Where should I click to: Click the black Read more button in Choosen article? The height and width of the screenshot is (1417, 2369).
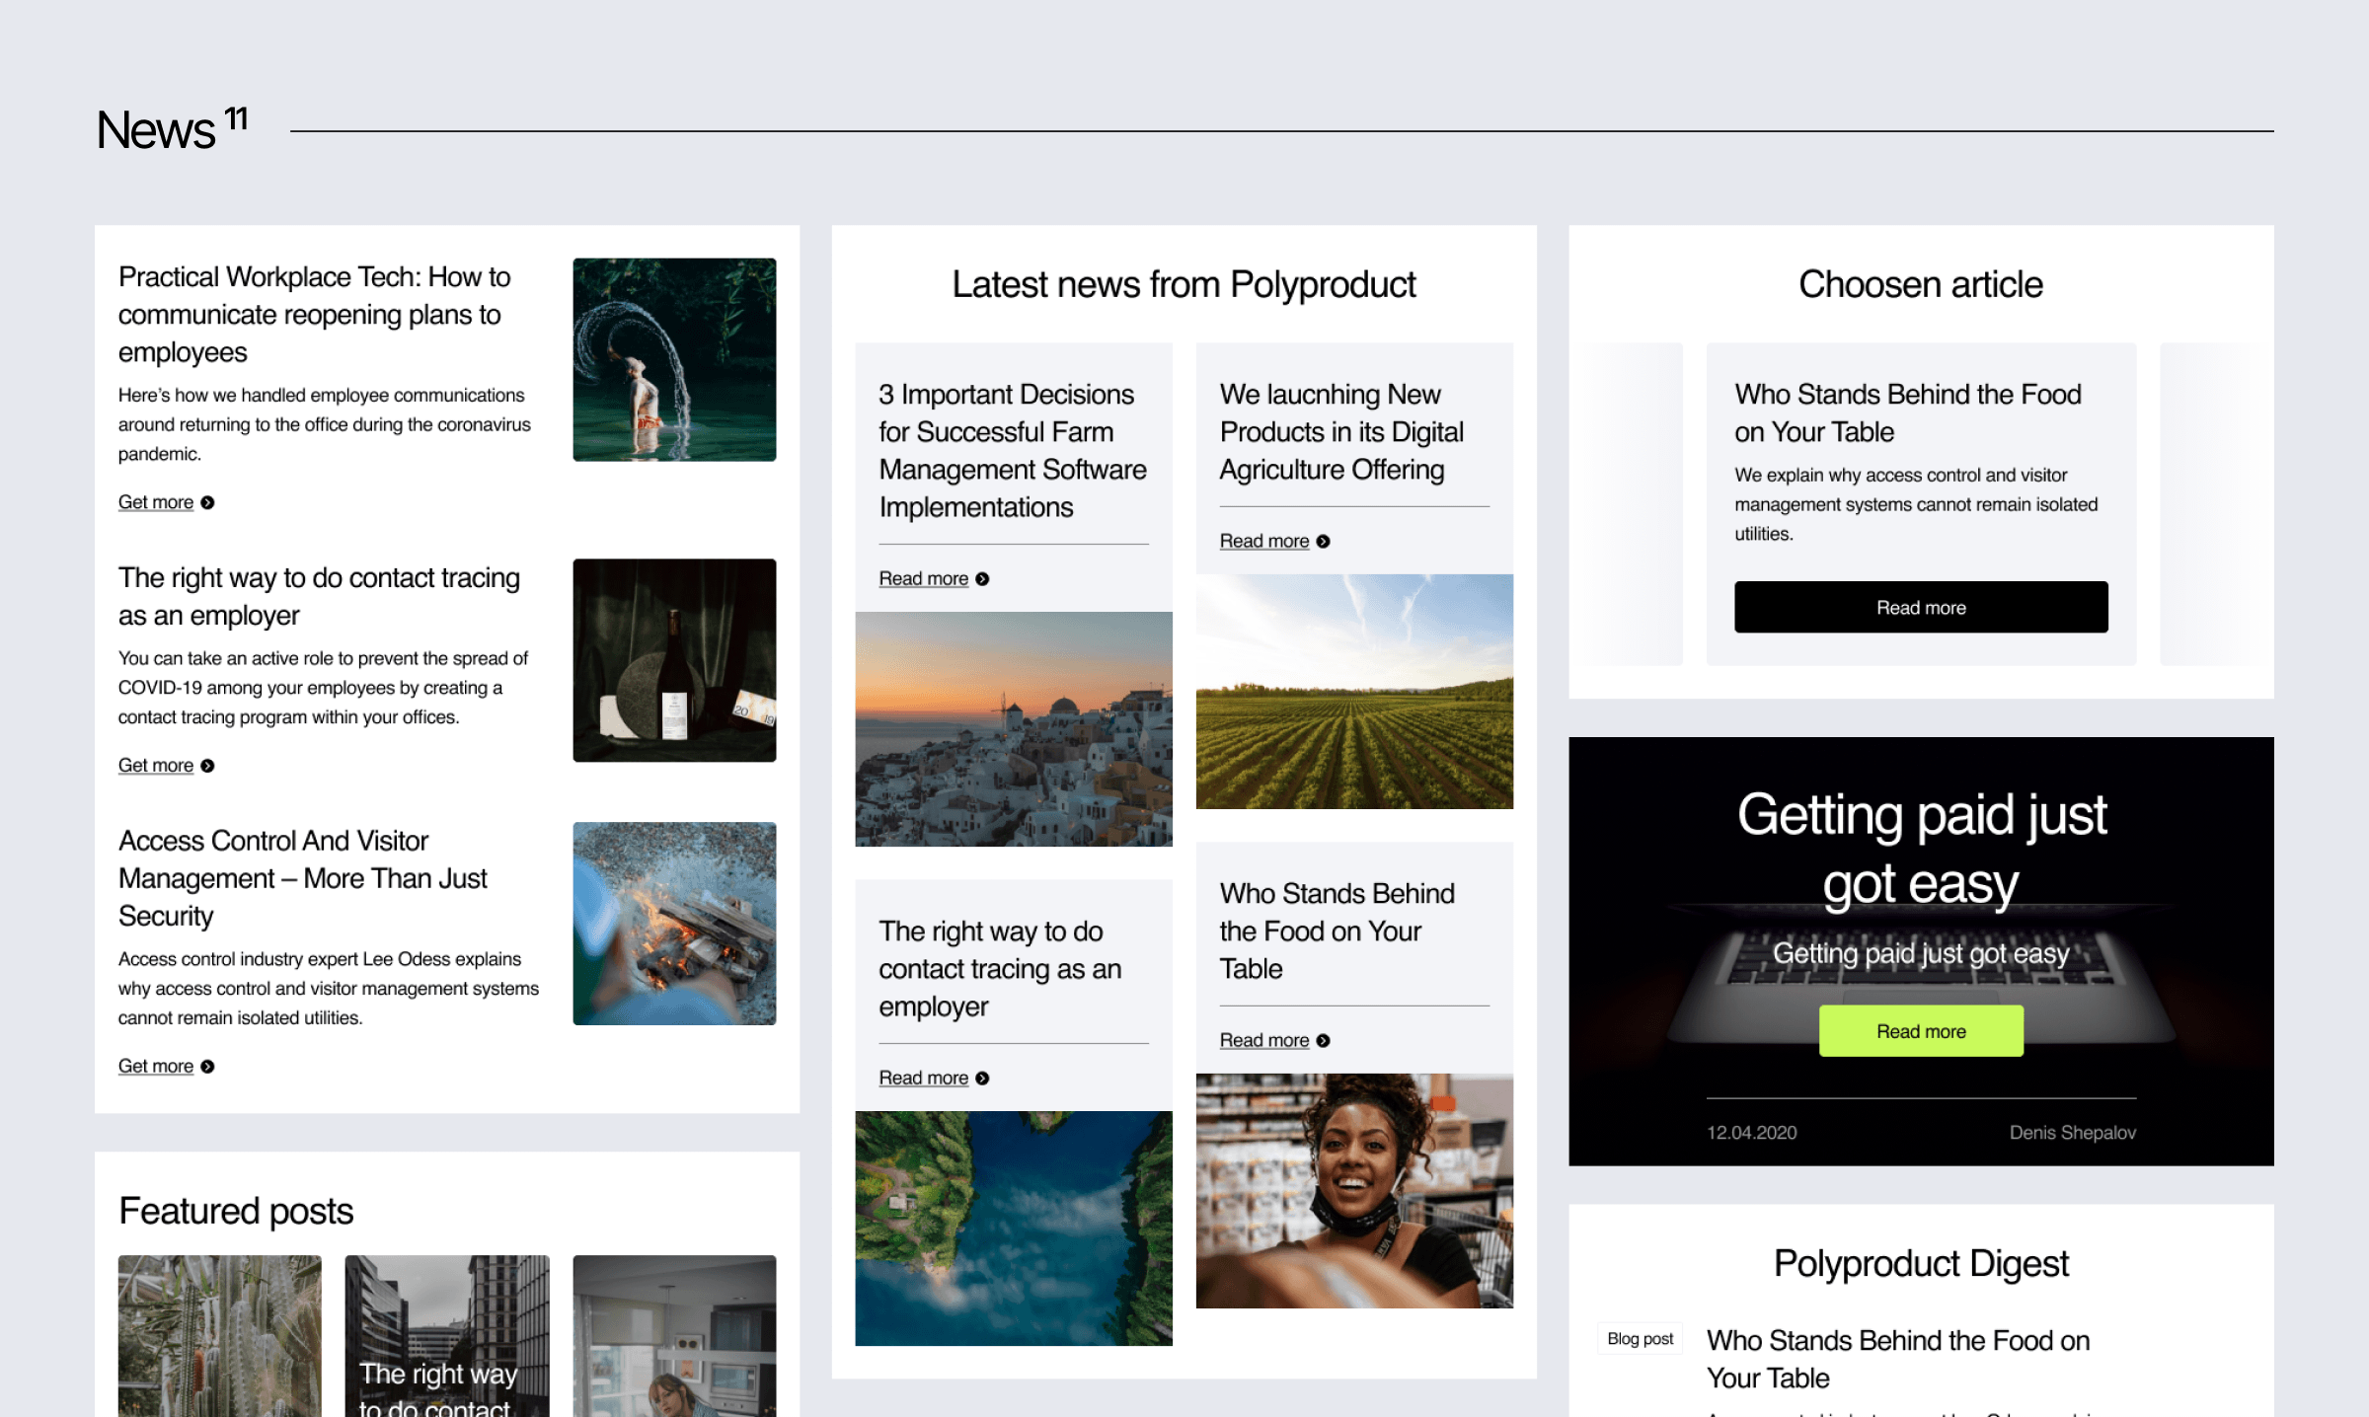click(x=1920, y=607)
